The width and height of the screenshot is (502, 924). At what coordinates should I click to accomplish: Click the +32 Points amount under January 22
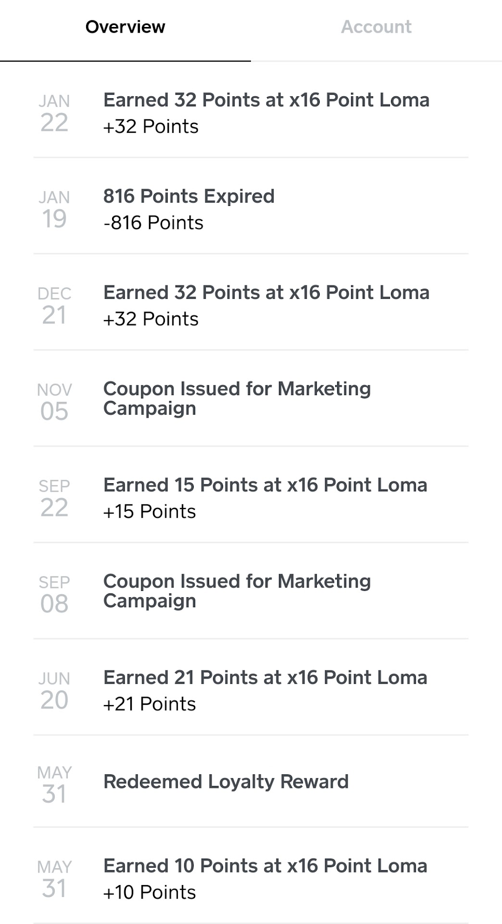(x=151, y=127)
